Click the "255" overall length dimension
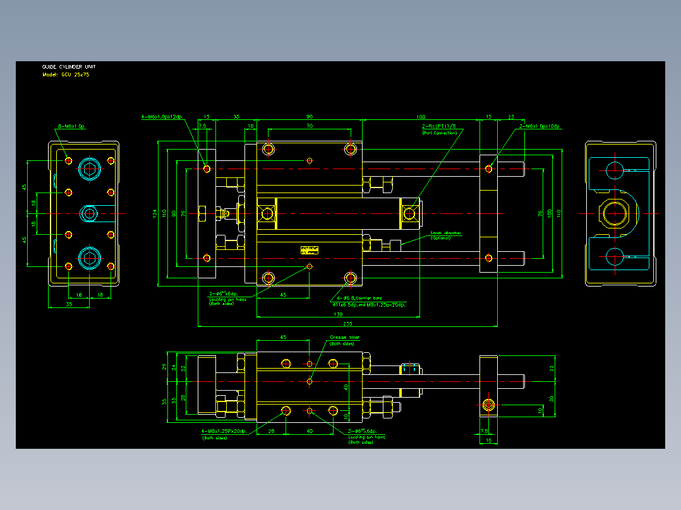This screenshot has height=510, width=681. click(347, 324)
